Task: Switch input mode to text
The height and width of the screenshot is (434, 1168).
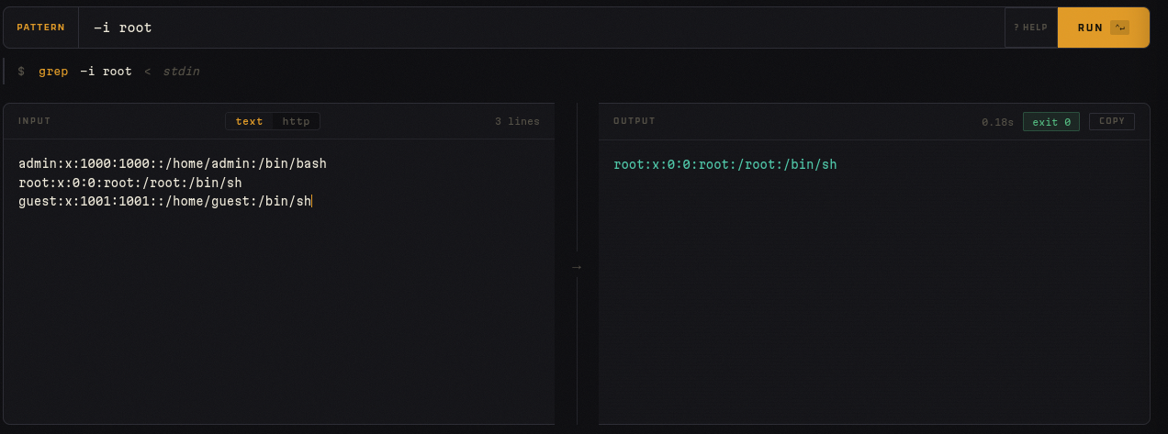Action: (x=249, y=121)
